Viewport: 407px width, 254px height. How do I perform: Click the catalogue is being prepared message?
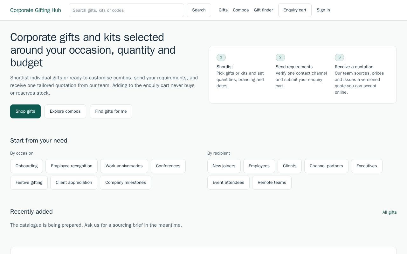tap(96, 225)
